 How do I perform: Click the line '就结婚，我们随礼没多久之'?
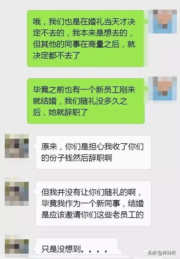click(80, 101)
